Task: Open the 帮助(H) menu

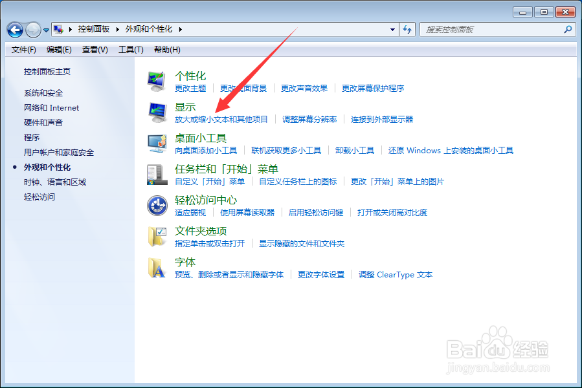Action: click(168, 50)
